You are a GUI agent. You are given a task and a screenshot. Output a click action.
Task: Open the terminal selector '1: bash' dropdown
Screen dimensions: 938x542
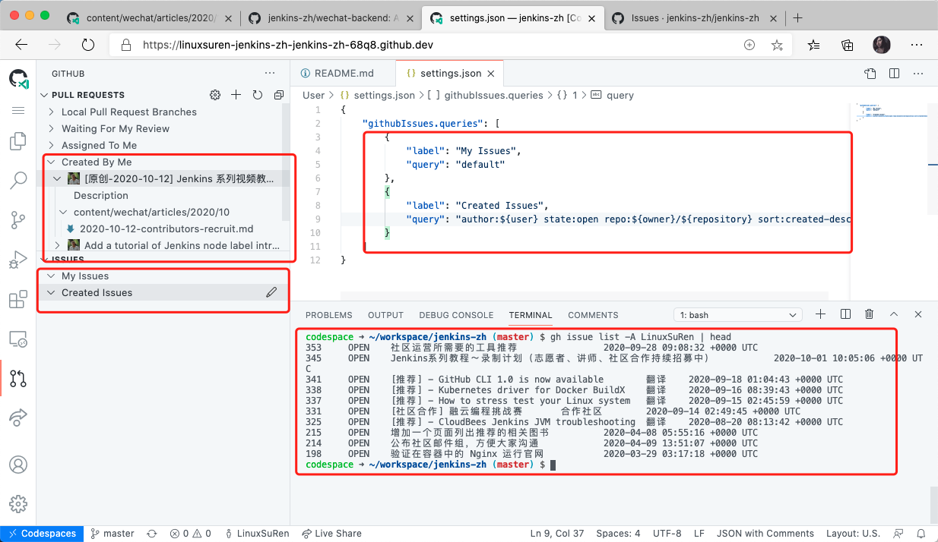tap(737, 315)
